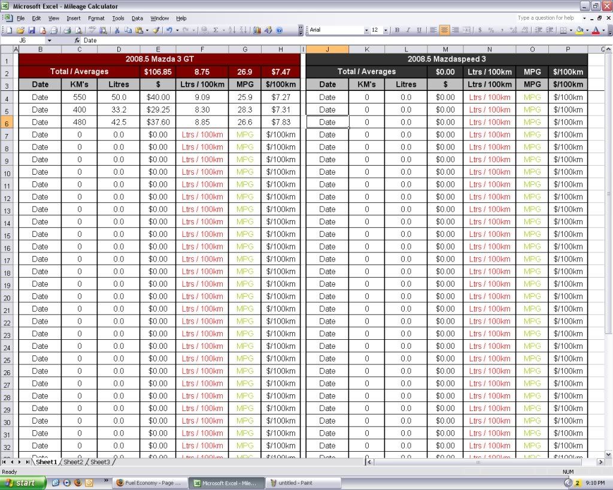Viewport: 613px width, 490px height.
Task: Select the Format Painter brush
Action: pos(156,30)
